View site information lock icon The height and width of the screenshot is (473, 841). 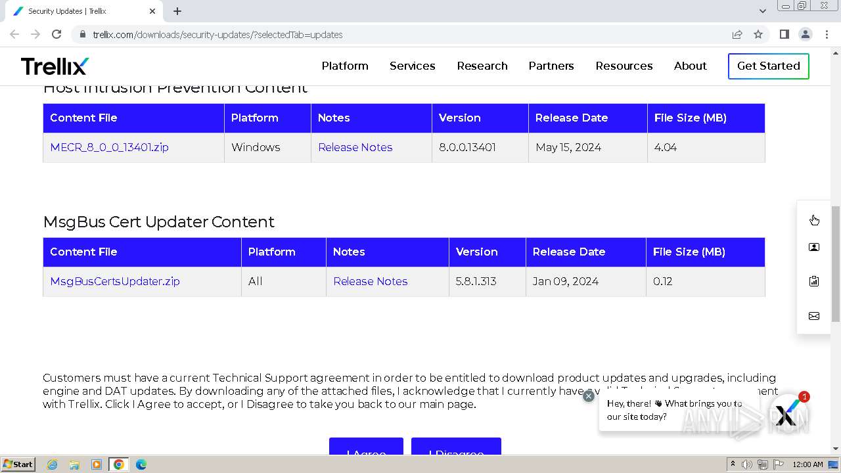coord(82,34)
